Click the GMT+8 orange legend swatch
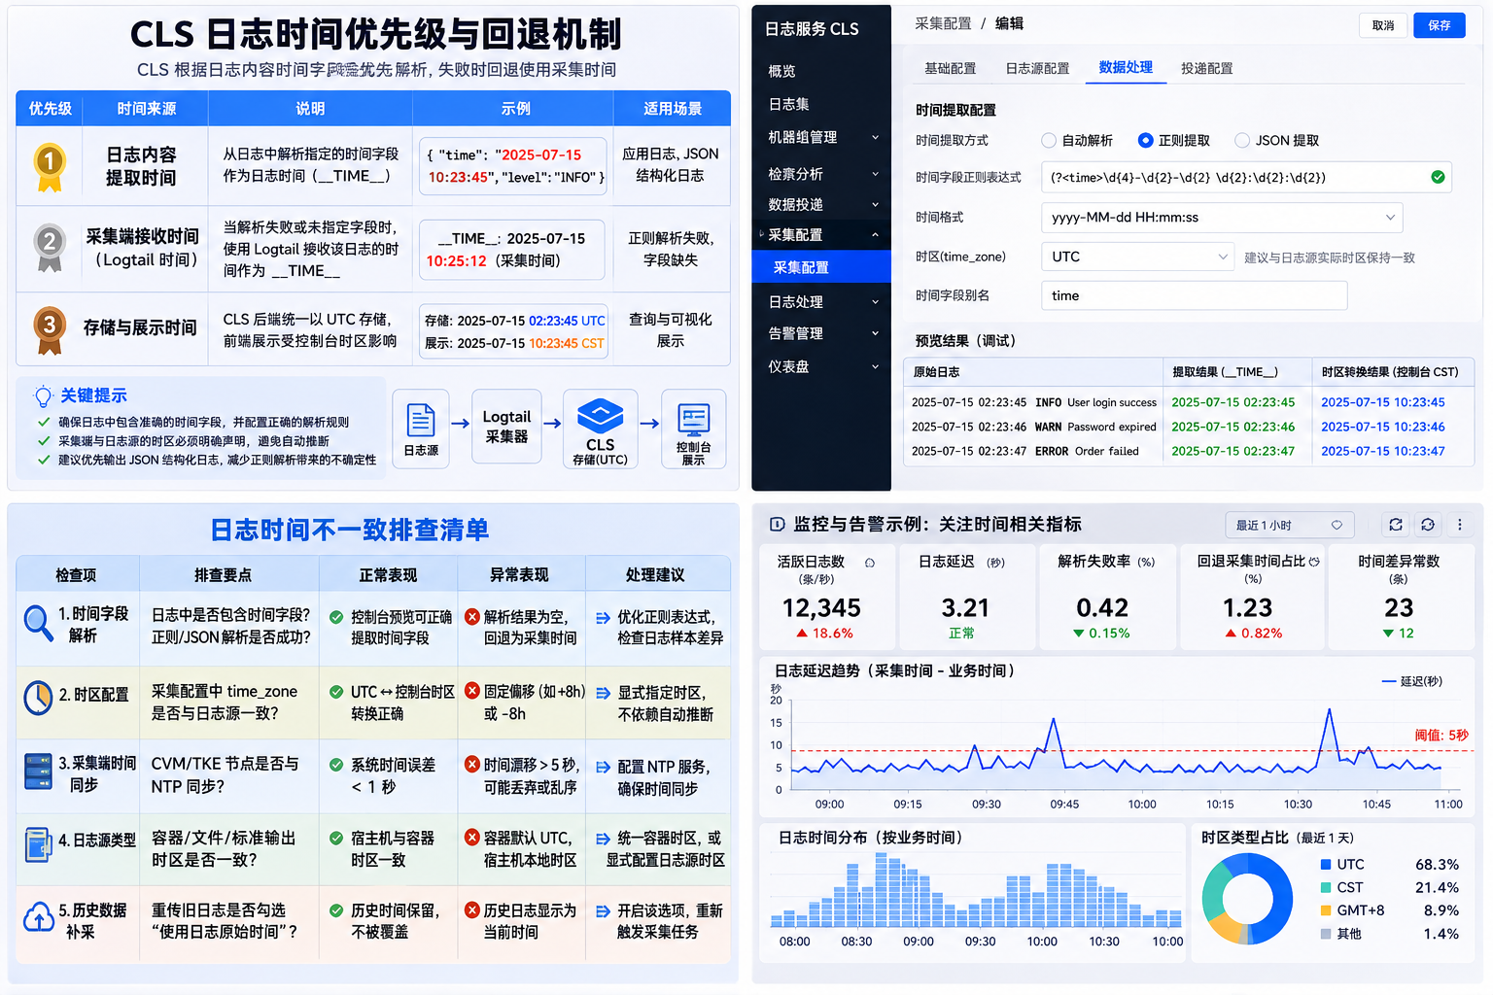 (x=1326, y=910)
